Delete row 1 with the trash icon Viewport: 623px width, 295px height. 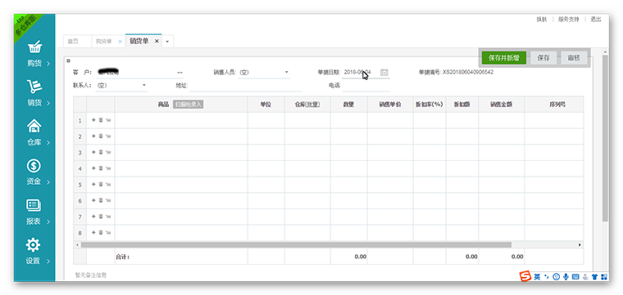[x=101, y=120]
